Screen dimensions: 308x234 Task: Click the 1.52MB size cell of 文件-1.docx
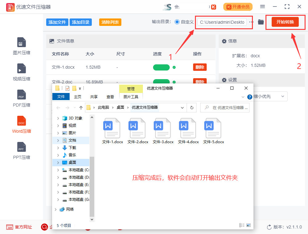tap(93, 67)
